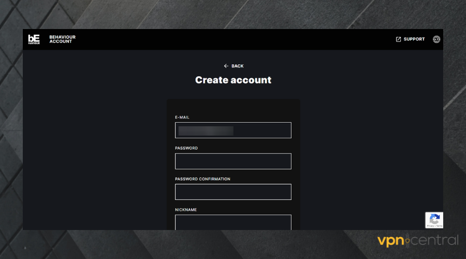Image resolution: width=466 pixels, height=259 pixels.
Task: Open the globe language selector
Action: [x=436, y=39]
